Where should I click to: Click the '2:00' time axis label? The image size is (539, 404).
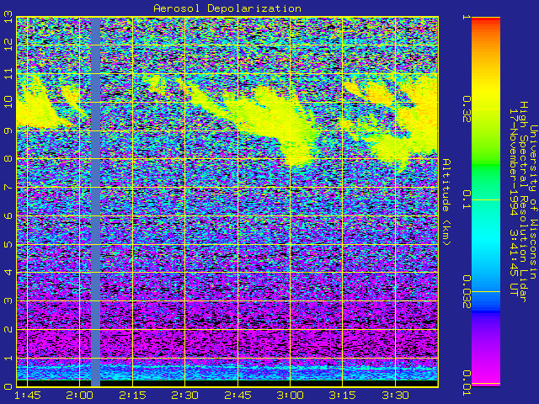(x=80, y=395)
